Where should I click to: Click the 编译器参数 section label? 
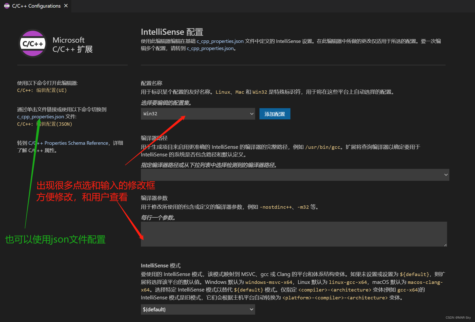pos(154,198)
